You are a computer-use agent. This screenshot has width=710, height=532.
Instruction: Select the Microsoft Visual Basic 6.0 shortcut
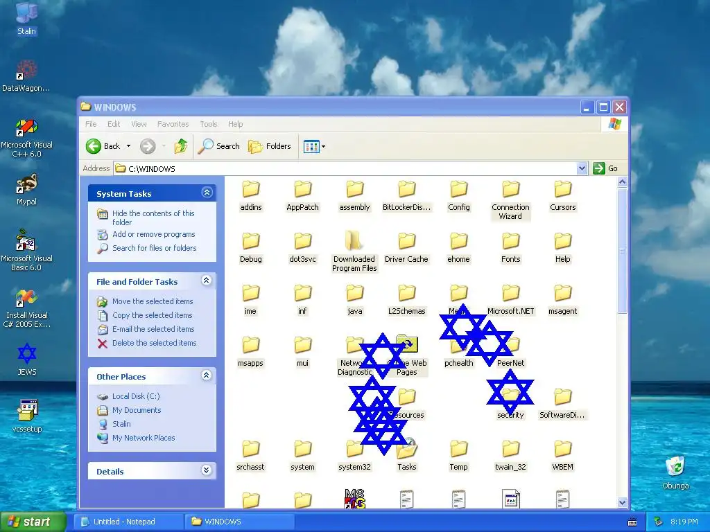(26, 251)
